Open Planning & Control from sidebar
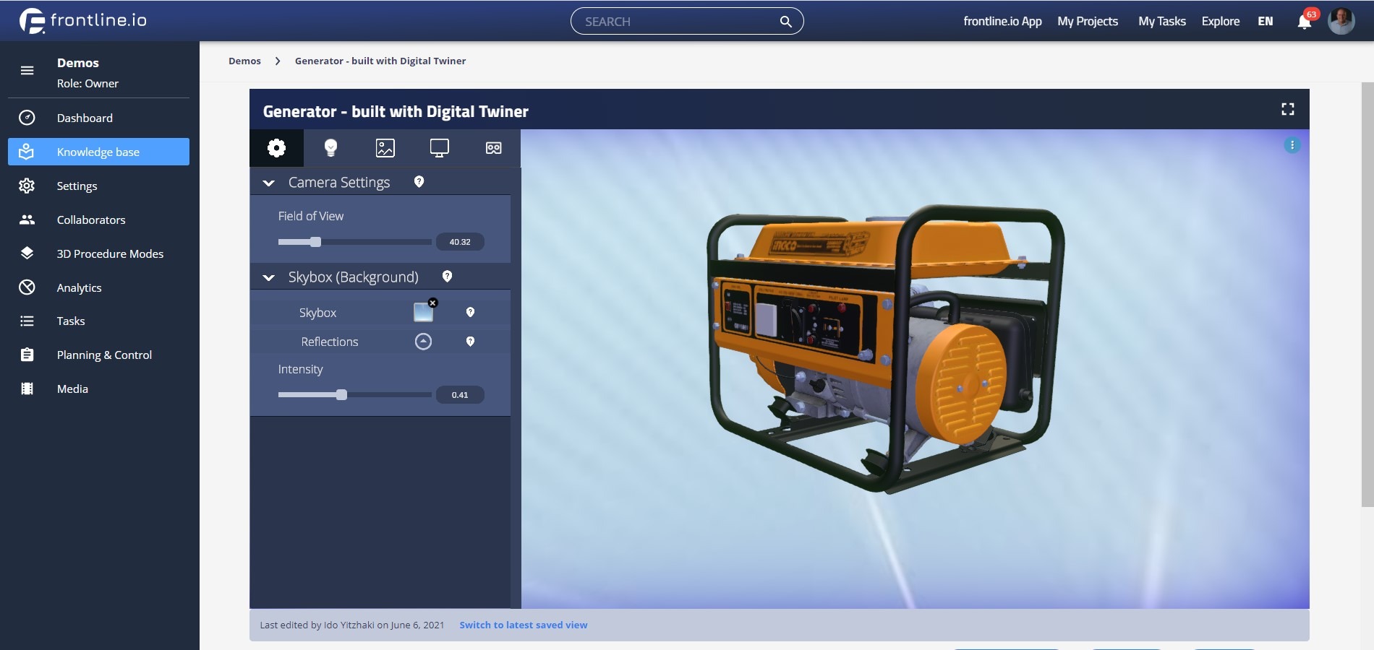This screenshot has width=1374, height=650. [x=98, y=355]
